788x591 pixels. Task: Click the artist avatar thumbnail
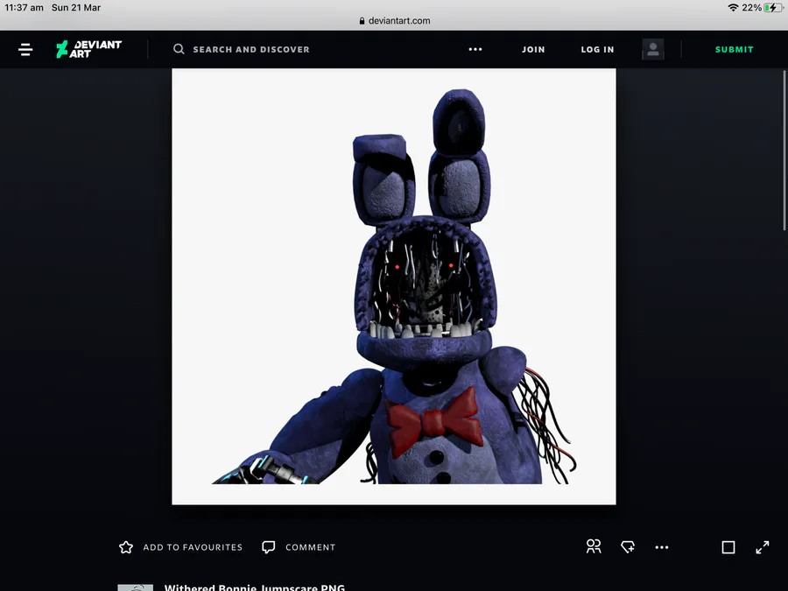pos(135,587)
